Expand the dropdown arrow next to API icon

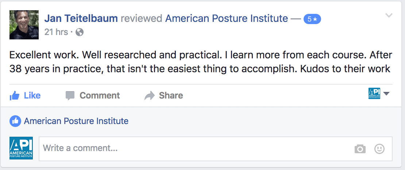(386, 94)
